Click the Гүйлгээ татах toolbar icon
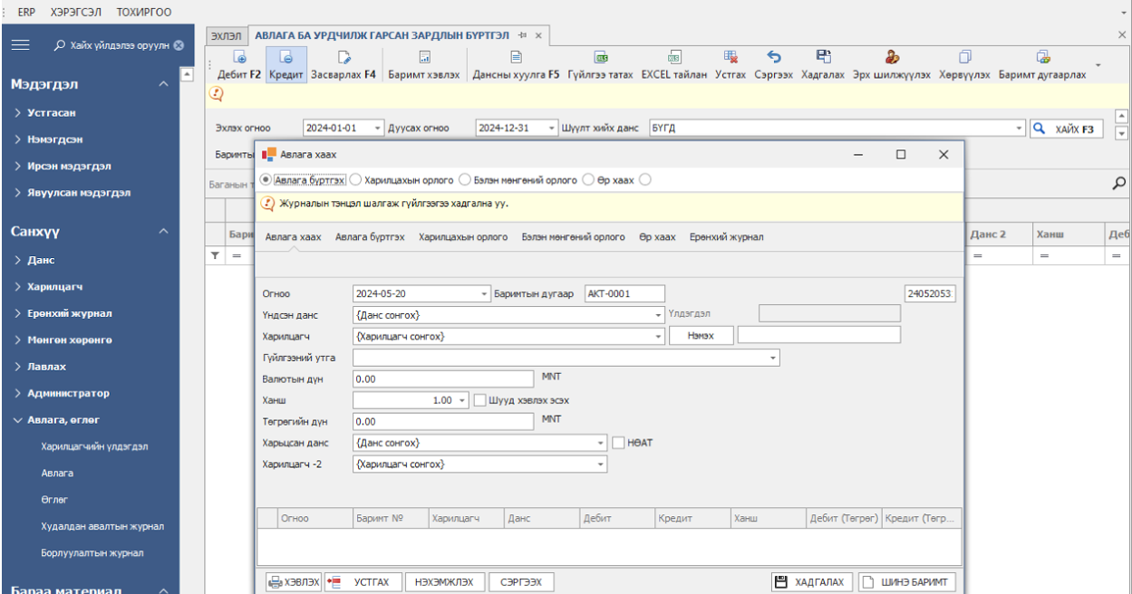1132x594 pixels. point(601,57)
